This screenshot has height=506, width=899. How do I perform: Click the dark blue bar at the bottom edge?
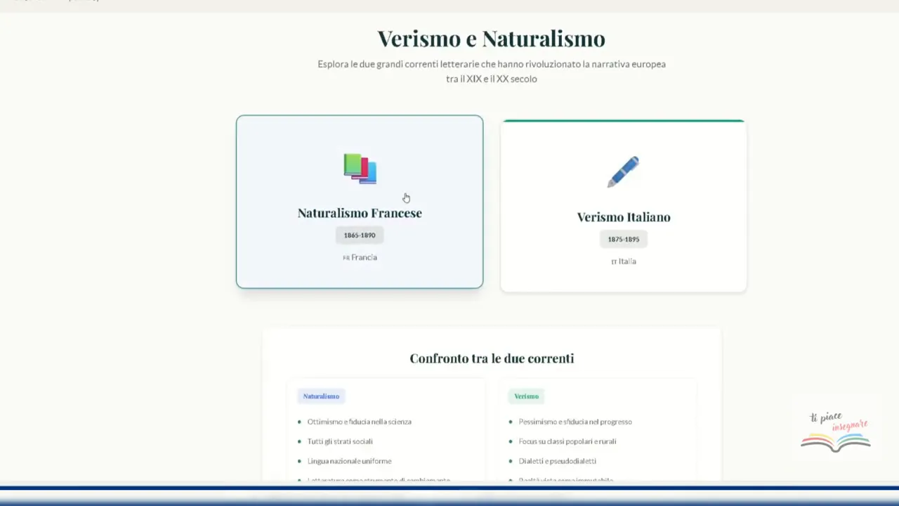pyautogui.click(x=449, y=488)
